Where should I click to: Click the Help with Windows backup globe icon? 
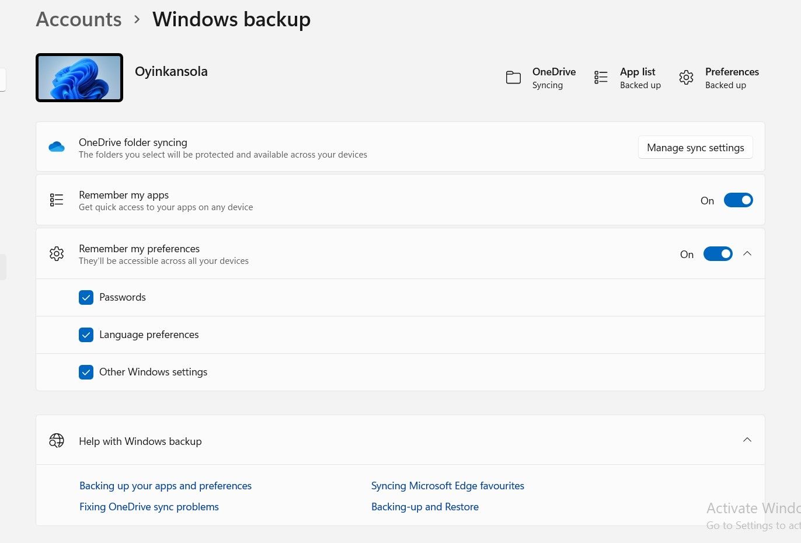tap(57, 441)
